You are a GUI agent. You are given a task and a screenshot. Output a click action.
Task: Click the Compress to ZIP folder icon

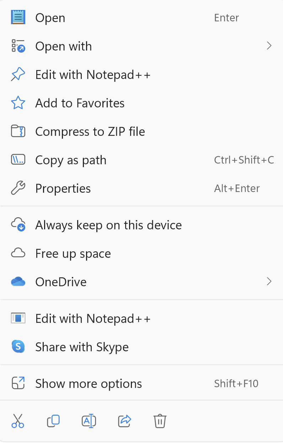pos(18,131)
